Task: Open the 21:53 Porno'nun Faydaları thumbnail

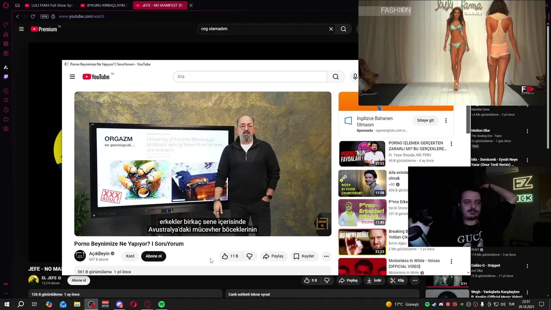Action: point(362,154)
